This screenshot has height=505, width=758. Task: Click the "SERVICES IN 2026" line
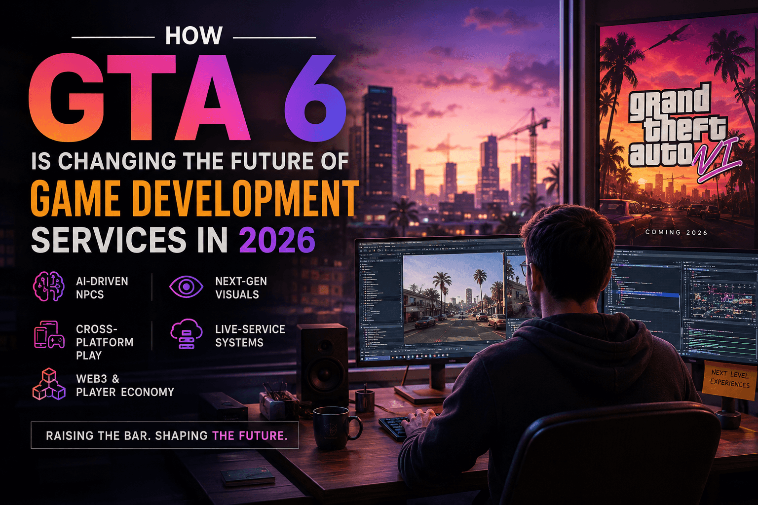tap(173, 240)
